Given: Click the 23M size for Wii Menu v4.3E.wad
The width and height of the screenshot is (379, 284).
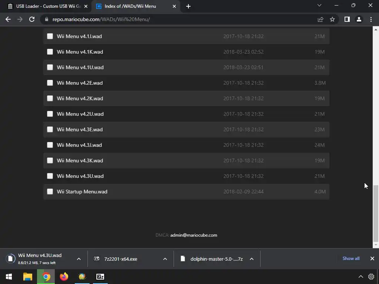Looking at the screenshot, I should 319,129.
